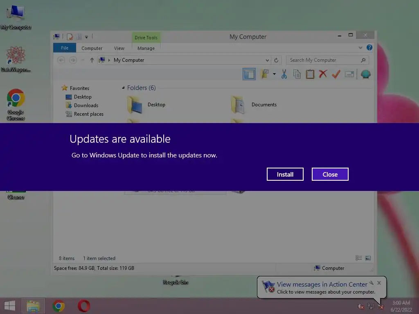
Task: Click the orange checkmark toolbar icon
Action: click(336, 74)
